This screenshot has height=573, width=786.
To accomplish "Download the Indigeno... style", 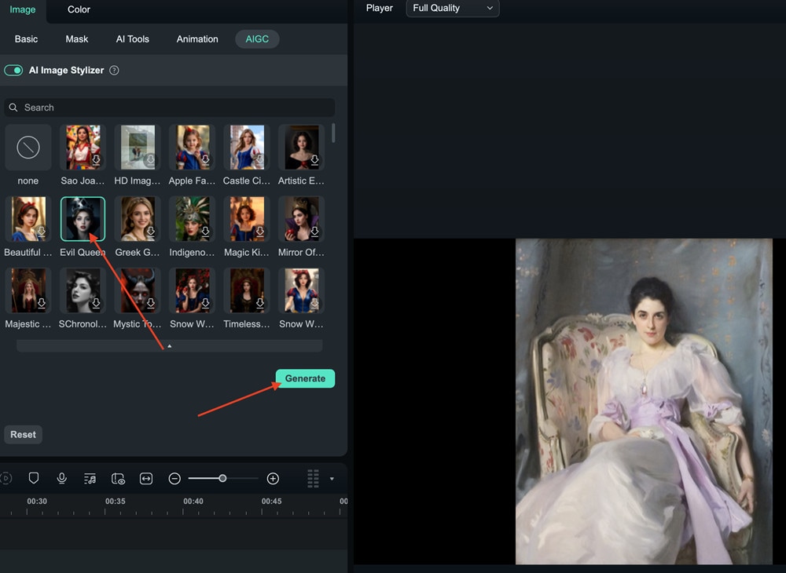I will (x=205, y=232).
